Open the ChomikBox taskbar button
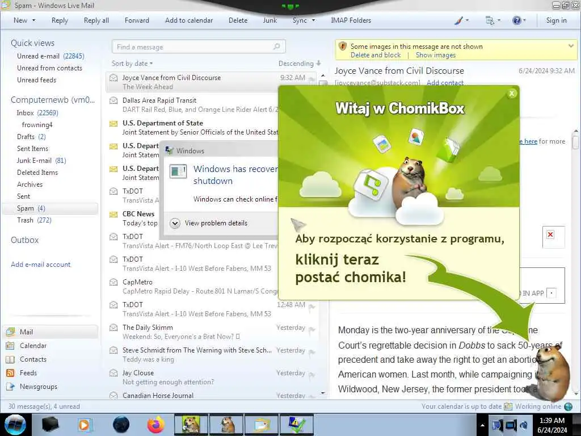 [x=191, y=425]
